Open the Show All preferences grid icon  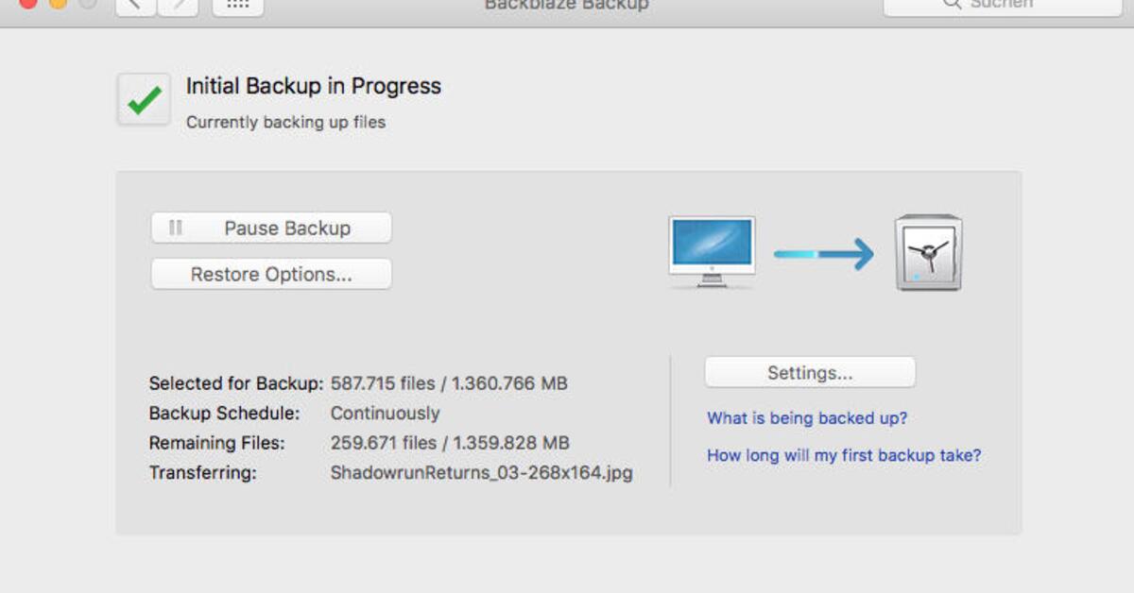click(x=236, y=5)
